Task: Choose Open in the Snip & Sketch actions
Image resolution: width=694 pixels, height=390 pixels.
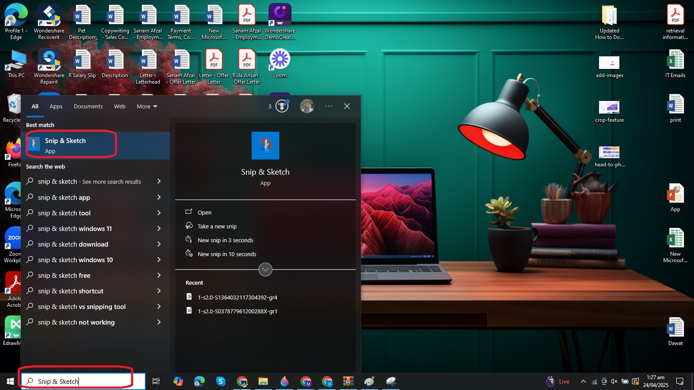Action: tap(204, 212)
